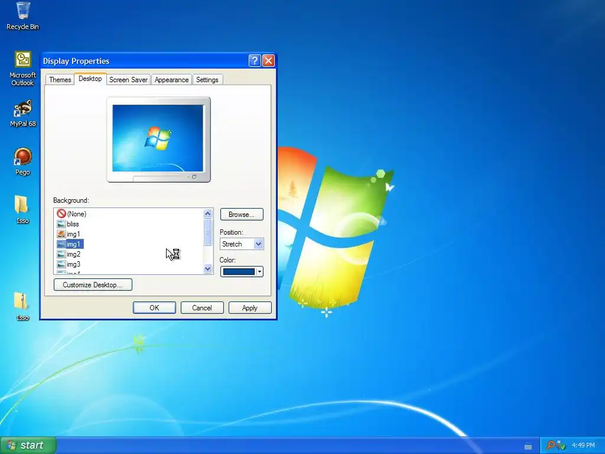
Task: Open the Start menu
Action: coord(28,445)
